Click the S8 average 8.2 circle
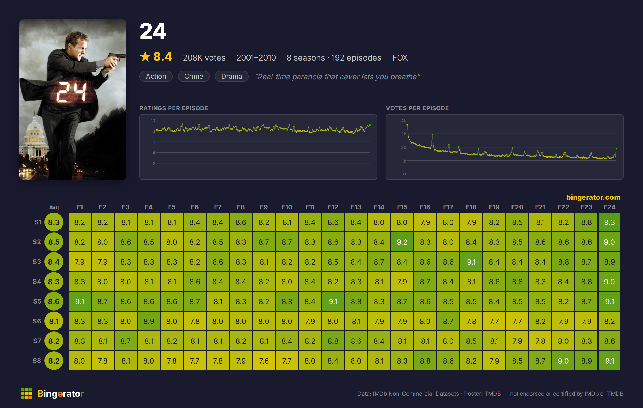 pyautogui.click(x=54, y=361)
